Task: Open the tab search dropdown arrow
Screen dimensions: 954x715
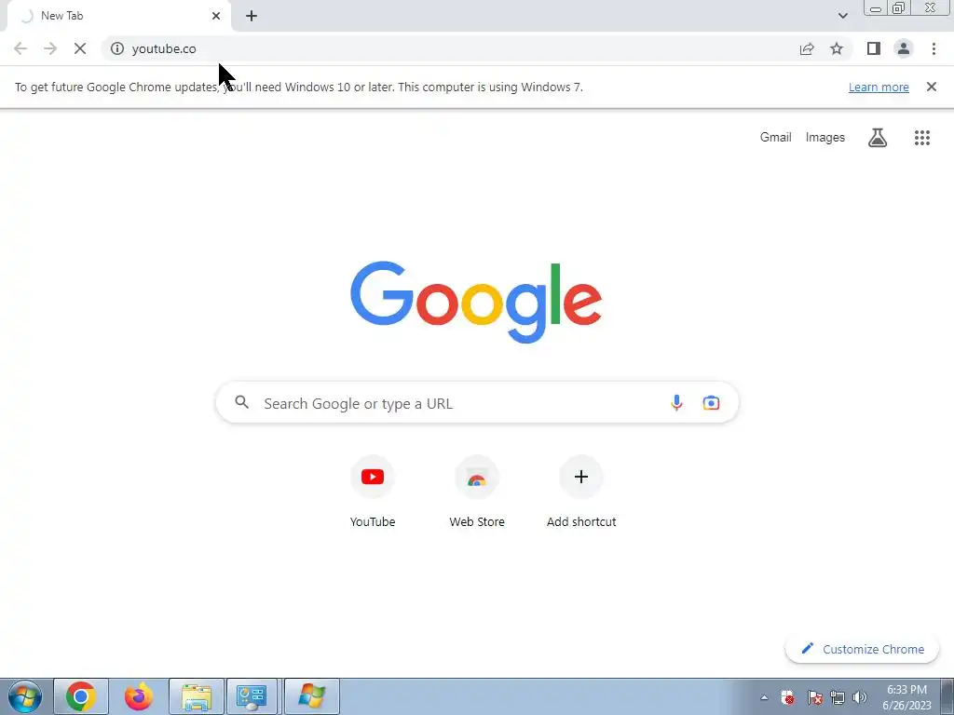Action: (842, 16)
